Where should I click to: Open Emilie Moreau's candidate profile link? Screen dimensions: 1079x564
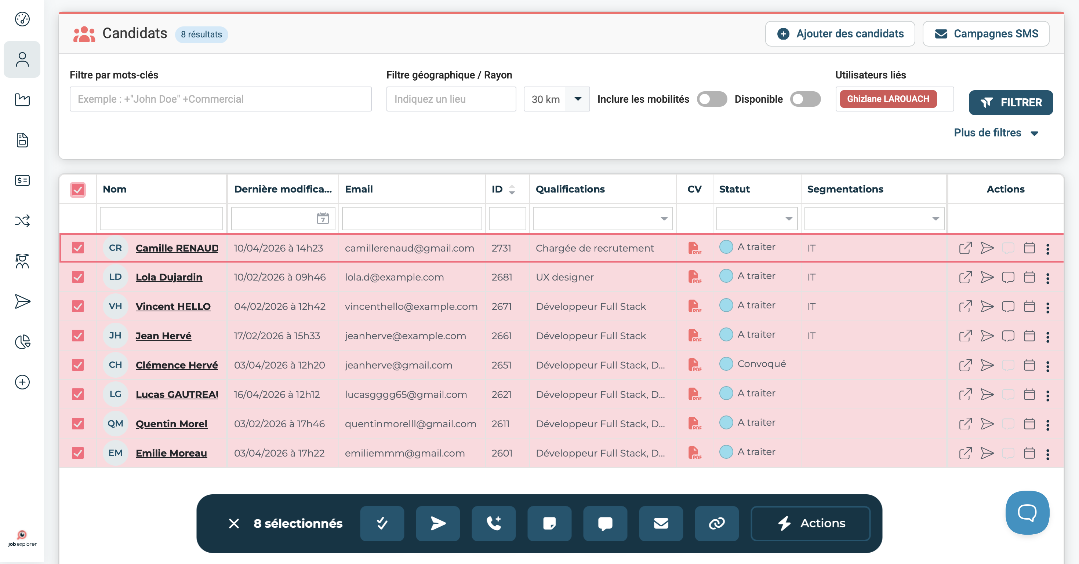point(171,453)
